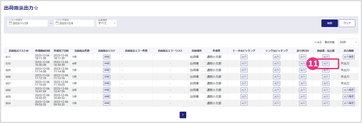This screenshot has height=123, width=362.
Task: Output 納品書・払込票 for list ID 604
Action: pyautogui.click(x=326, y=103)
